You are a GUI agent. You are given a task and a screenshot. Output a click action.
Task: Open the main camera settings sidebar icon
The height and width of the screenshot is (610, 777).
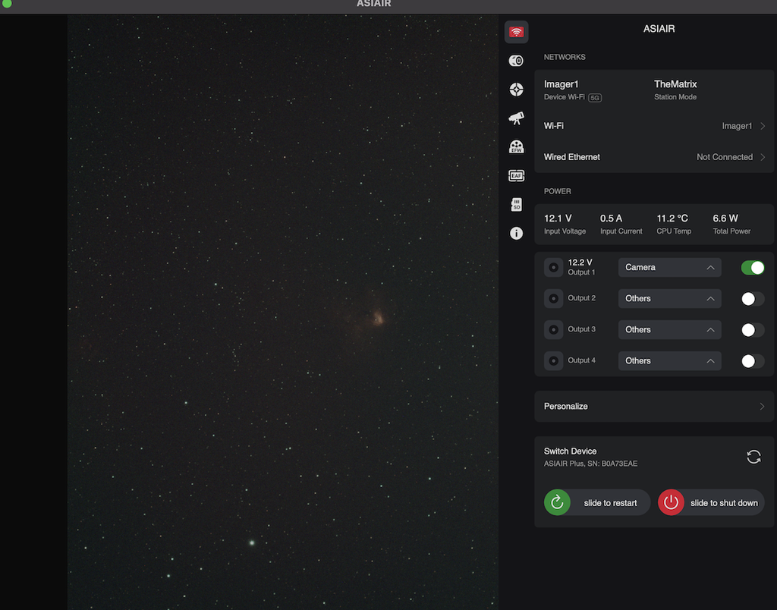[x=516, y=61]
